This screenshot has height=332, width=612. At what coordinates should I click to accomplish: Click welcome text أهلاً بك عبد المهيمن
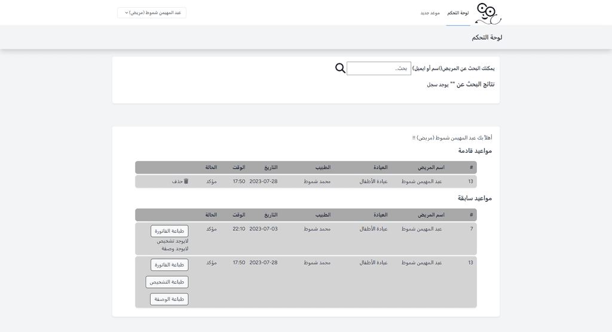[452, 138]
